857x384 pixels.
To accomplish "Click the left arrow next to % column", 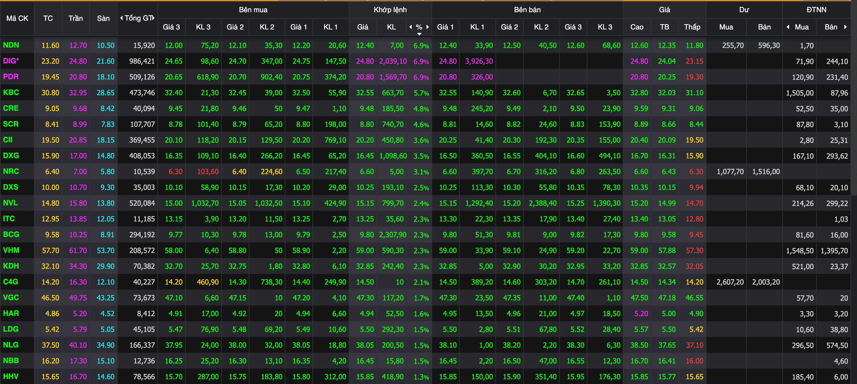I will point(411,27).
